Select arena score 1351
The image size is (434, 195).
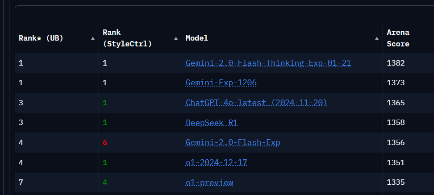click(x=396, y=162)
